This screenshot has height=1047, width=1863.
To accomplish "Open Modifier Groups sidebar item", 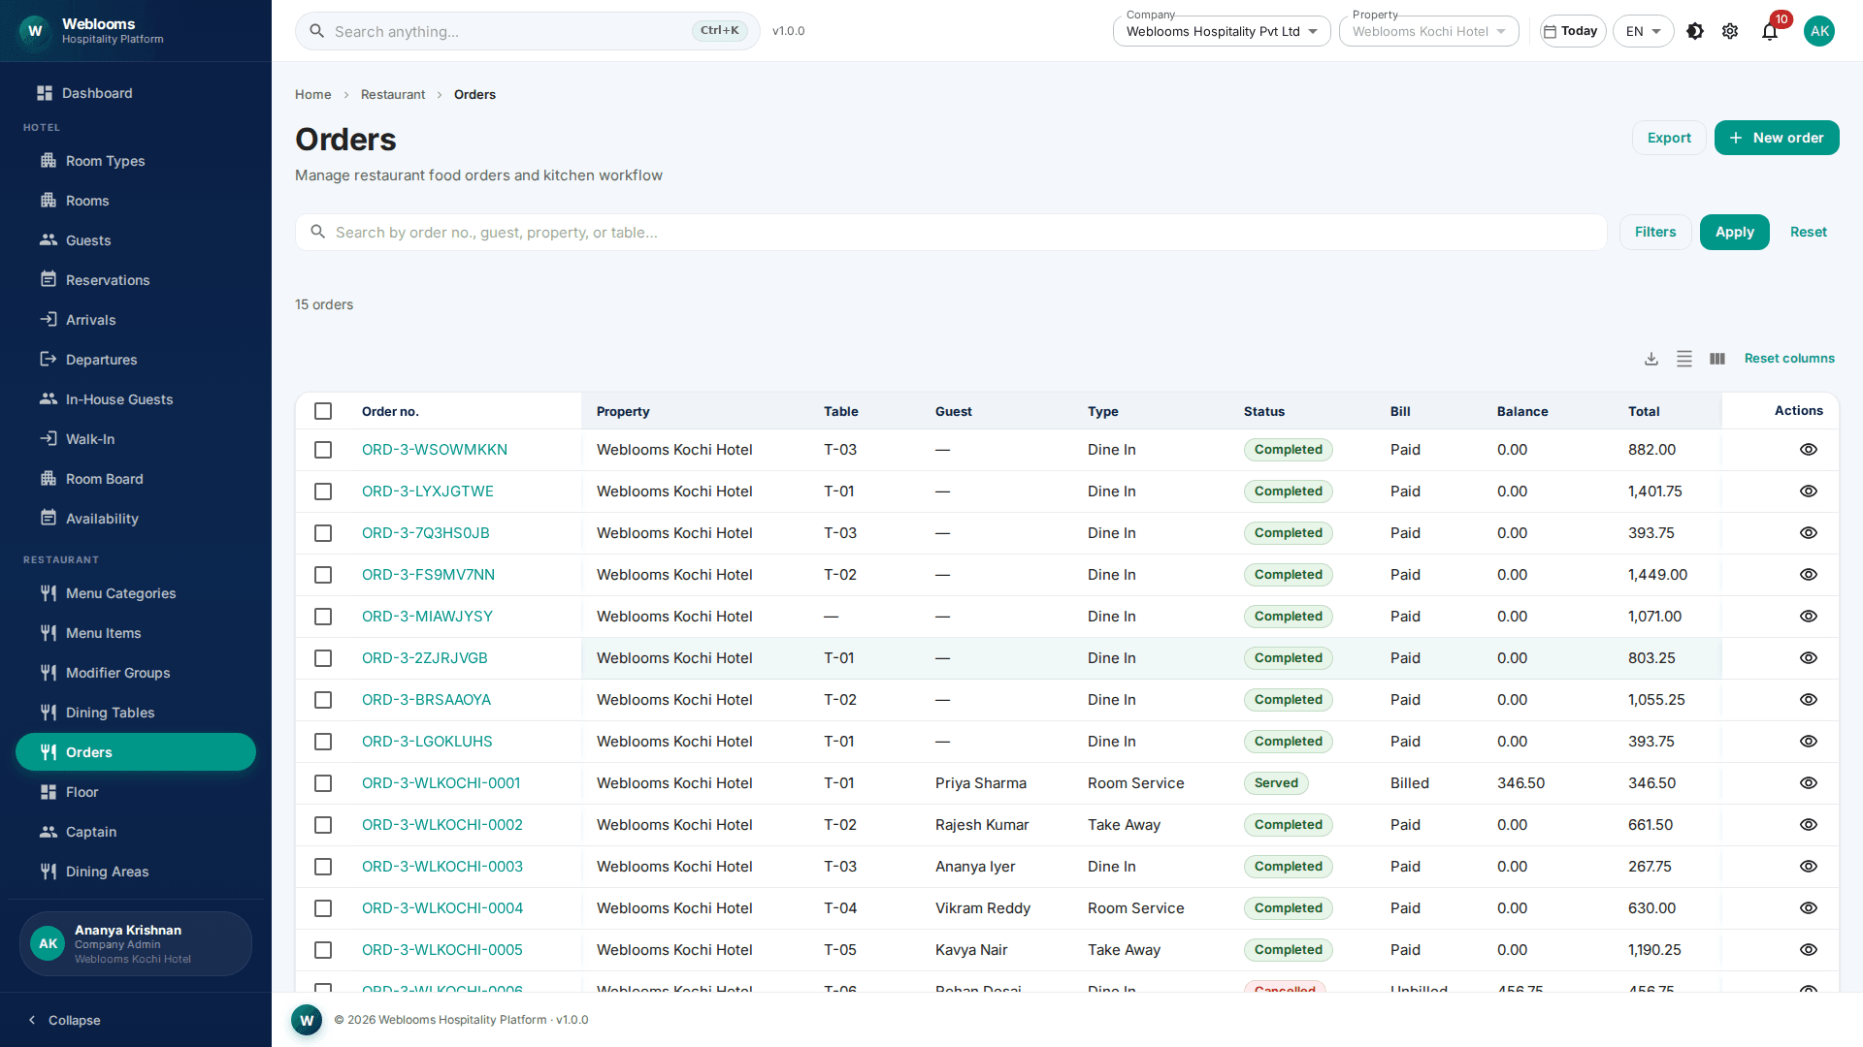I will coord(136,673).
